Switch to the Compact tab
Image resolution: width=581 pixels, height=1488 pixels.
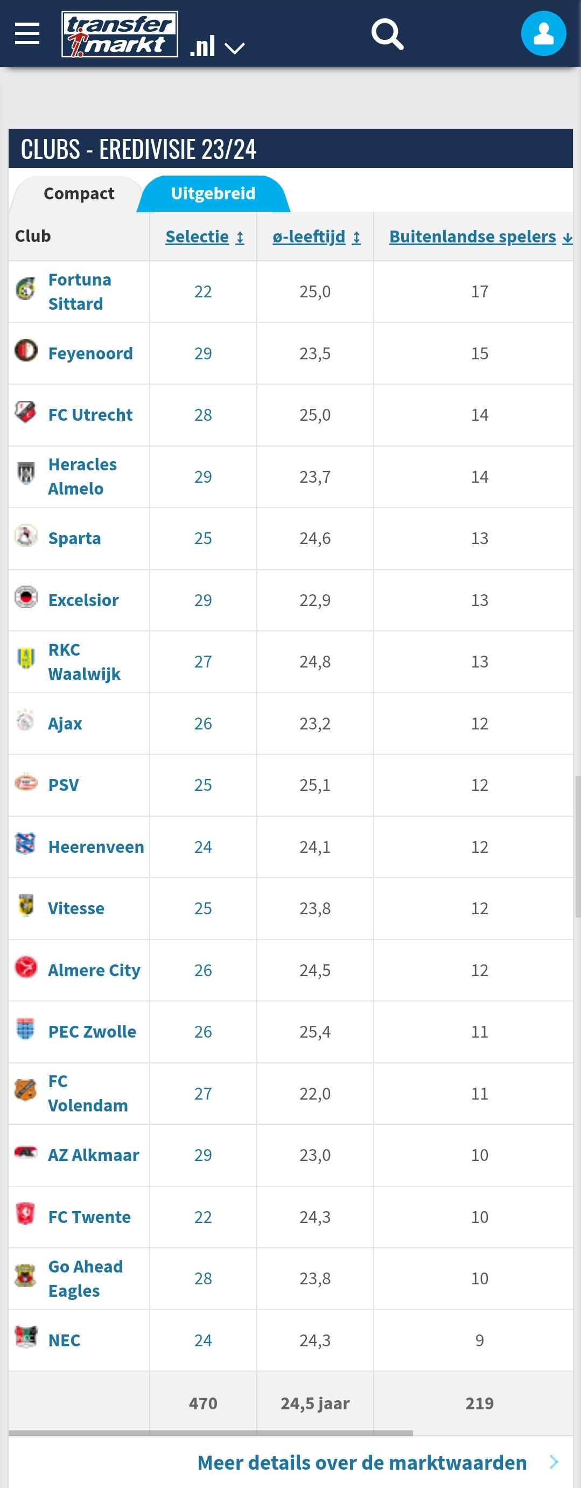[79, 193]
